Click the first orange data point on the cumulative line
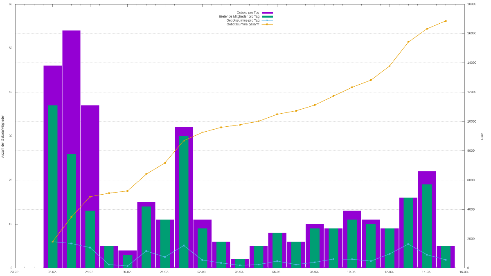Screen dimensions: 491x276 pos(52,242)
